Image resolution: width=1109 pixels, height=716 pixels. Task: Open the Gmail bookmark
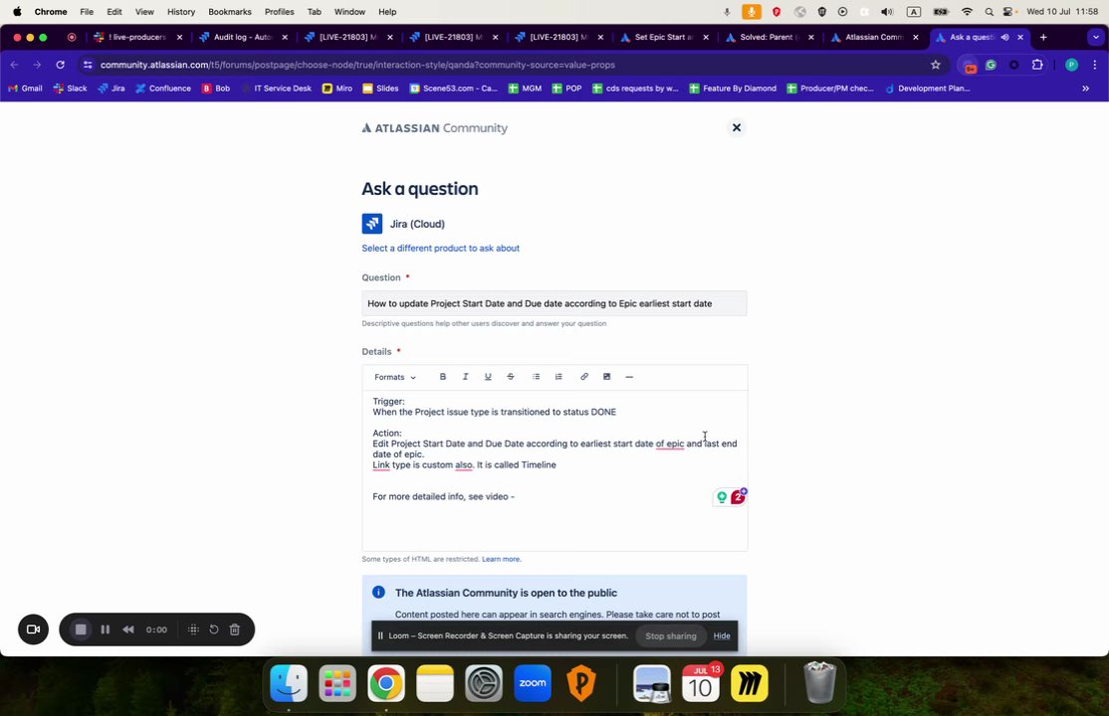click(25, 89)
